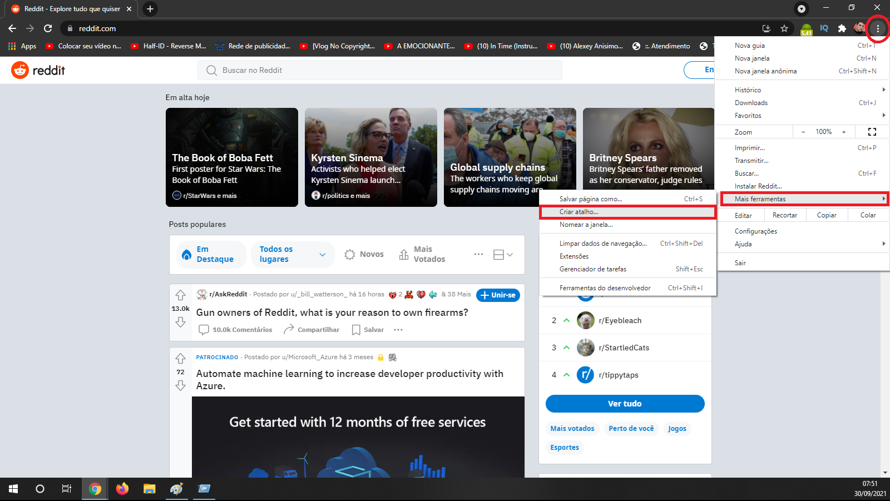The height and width of the screenshot is (501, 890).
Task: Open Cortana search circle on taskbar
Action: pos(40,489)
